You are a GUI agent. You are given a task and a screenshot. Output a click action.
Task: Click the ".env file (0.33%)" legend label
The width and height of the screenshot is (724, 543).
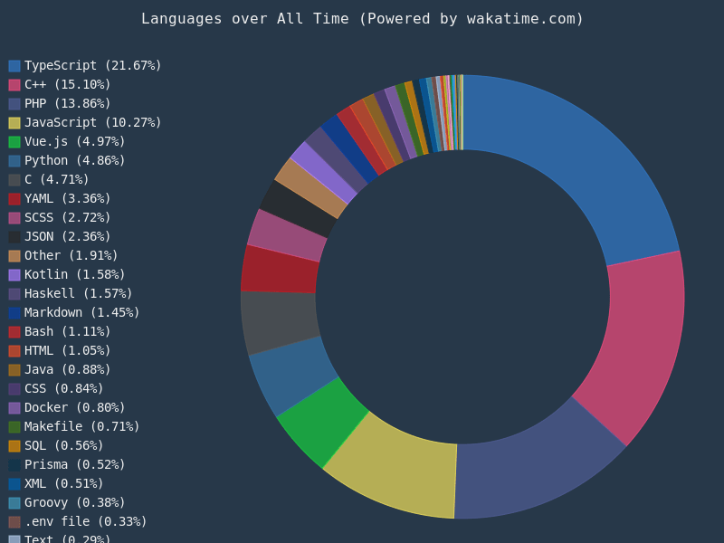pyautogui.click(x=86, y=521)
